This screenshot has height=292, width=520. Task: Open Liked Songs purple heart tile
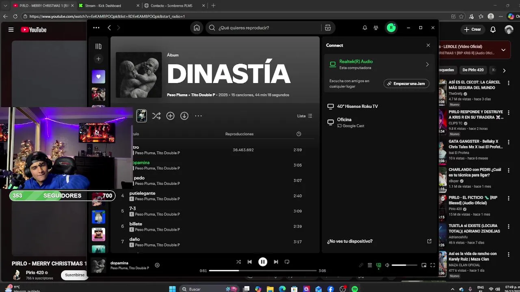(x=98, y=77)
